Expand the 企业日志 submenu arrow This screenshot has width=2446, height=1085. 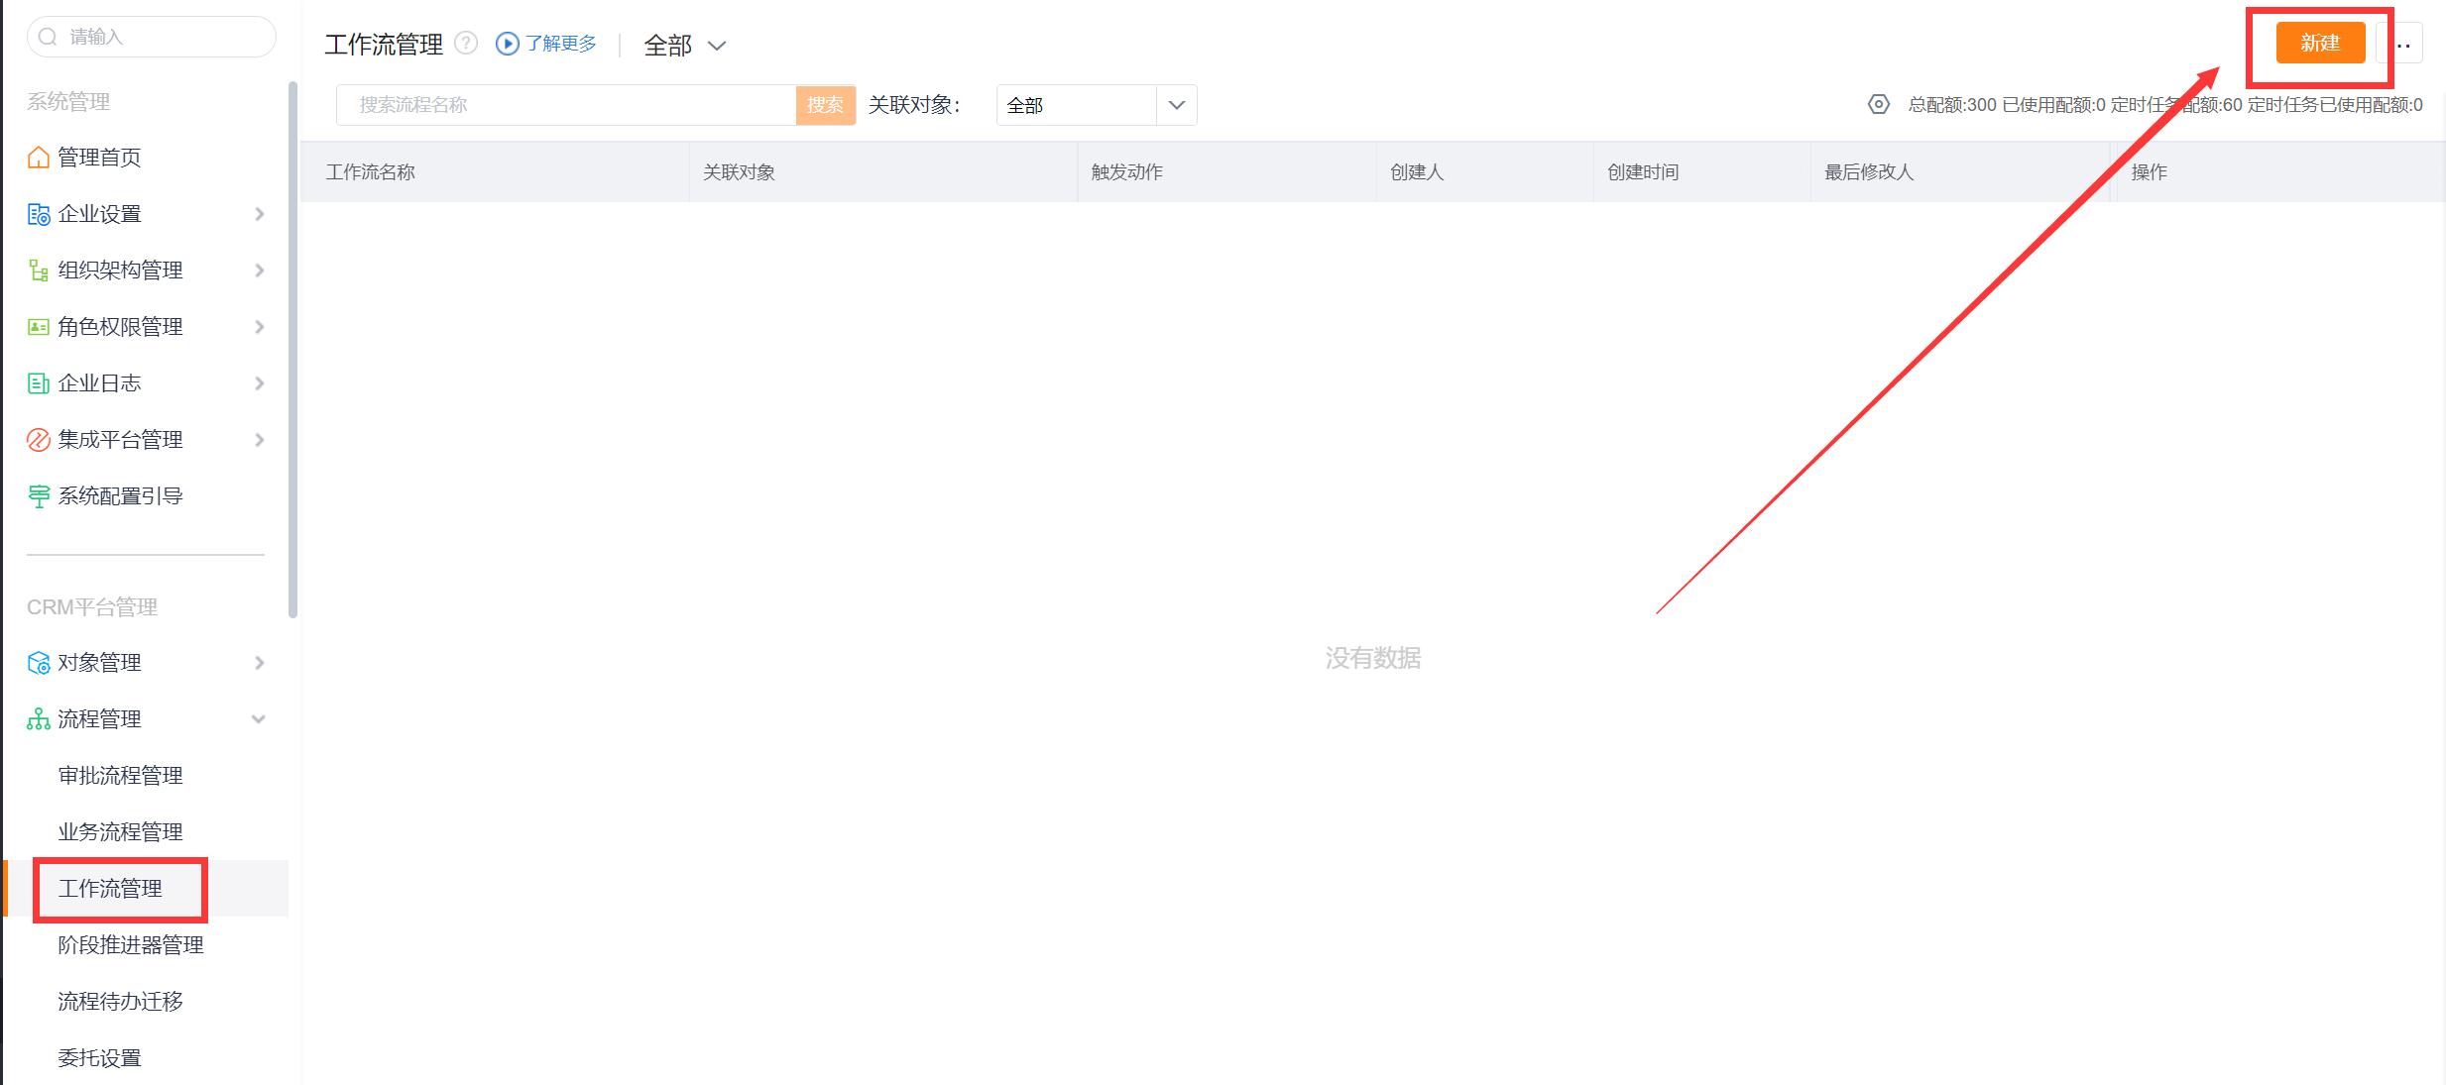point(259,383)
